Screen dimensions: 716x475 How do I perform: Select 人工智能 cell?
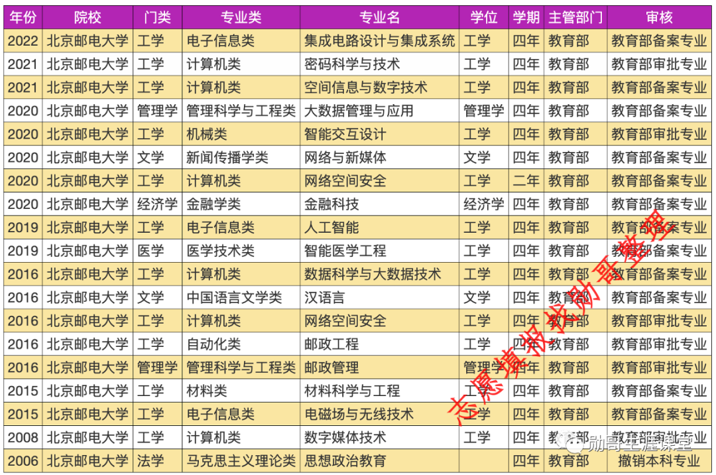[379, 228]
